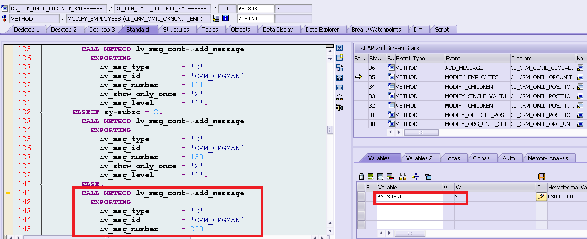Click the third icon in the Variables toolbar
The image size is (587, 239).
point(381,176)
